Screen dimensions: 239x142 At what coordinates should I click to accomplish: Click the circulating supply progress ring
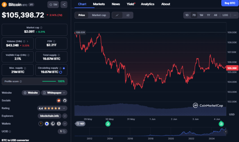[x=60, y=72]
